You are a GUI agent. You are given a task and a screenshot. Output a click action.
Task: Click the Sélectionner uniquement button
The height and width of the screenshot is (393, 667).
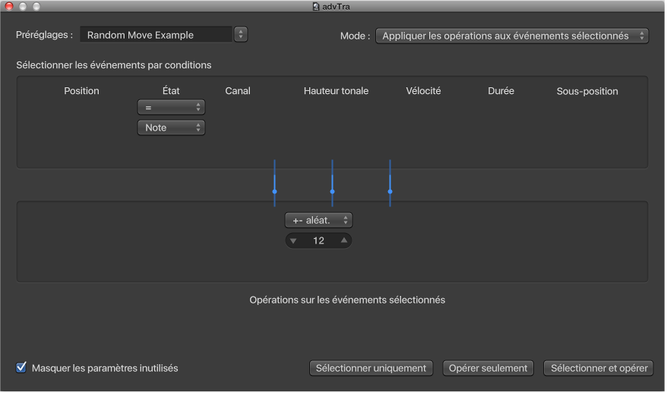click(371, 369)
